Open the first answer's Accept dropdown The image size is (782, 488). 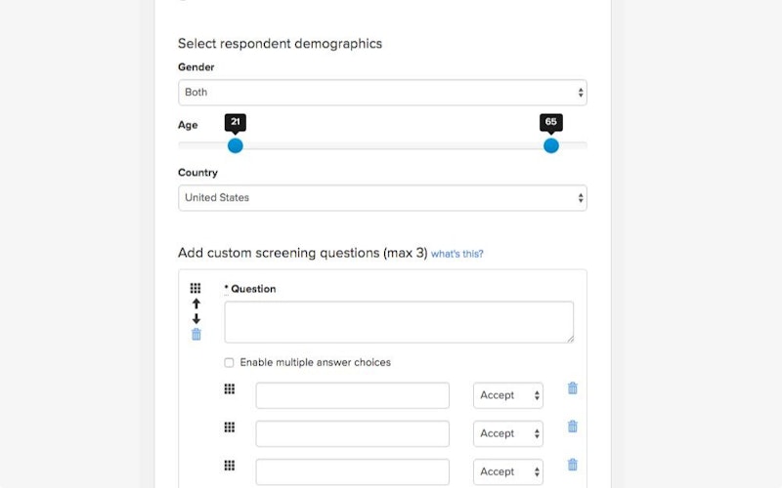pos(508,395)
